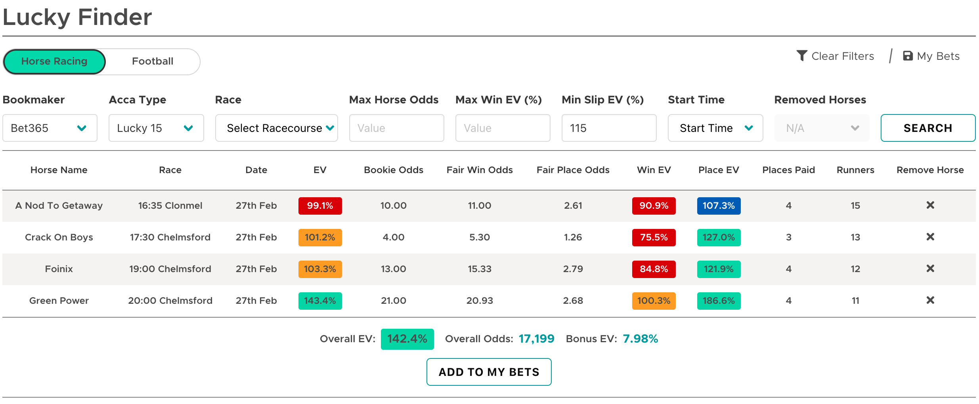Image resolution: width=979 pixels, height=404 pixels.
Task: Click the 17:30 Chelmsford race cell
Action: (x=170, y=237)
